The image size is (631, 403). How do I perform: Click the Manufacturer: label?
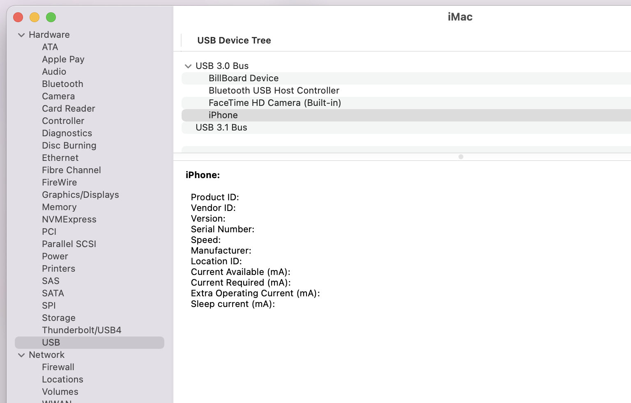click(221, 251)
